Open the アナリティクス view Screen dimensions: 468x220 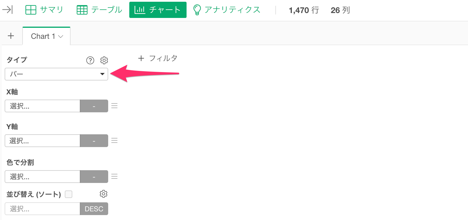click(227, 10)
